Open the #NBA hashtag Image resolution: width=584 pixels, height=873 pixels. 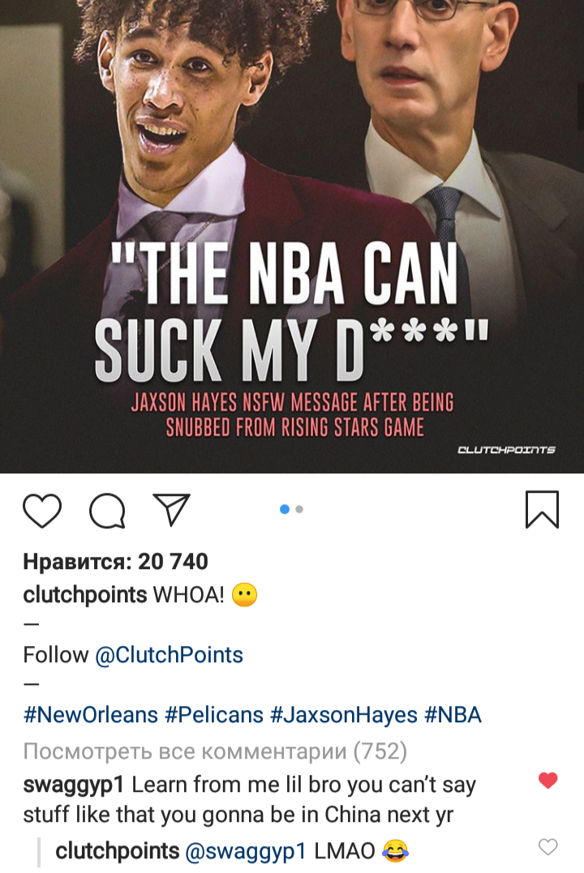(x=453, y=715)
